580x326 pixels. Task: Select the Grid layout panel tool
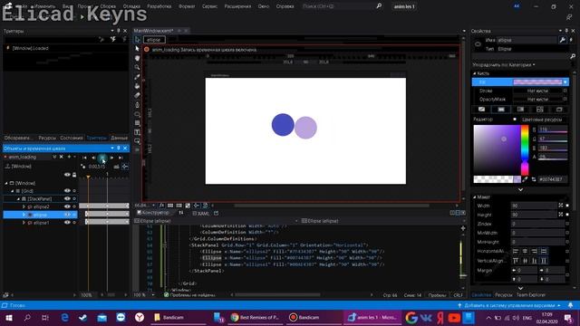(137, 123)
